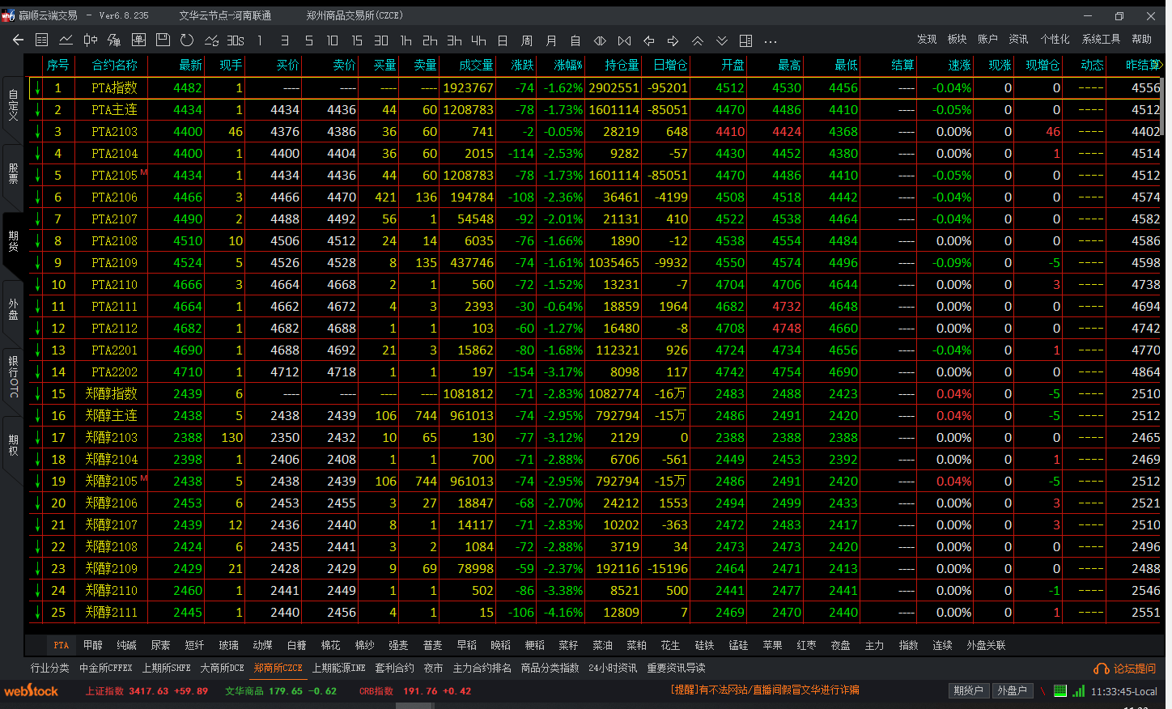The height and width of the screenshot is (709, 1172).
Task: Open the 发现 menu
Action: tap(927, 39)
